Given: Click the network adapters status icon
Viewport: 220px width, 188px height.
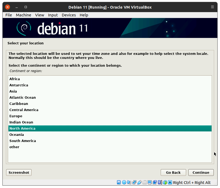Looking at the screenshot, I should coord(134,182).
